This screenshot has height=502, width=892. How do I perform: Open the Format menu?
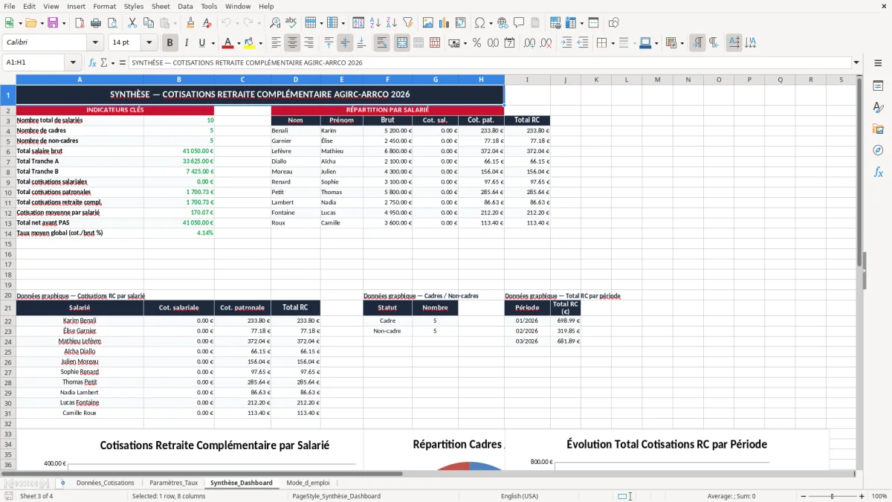click(104, 6)
